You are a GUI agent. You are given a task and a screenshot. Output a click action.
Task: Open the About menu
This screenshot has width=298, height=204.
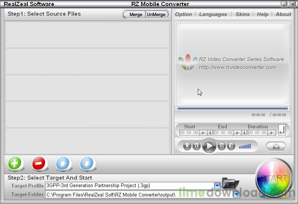pos(283,14)
